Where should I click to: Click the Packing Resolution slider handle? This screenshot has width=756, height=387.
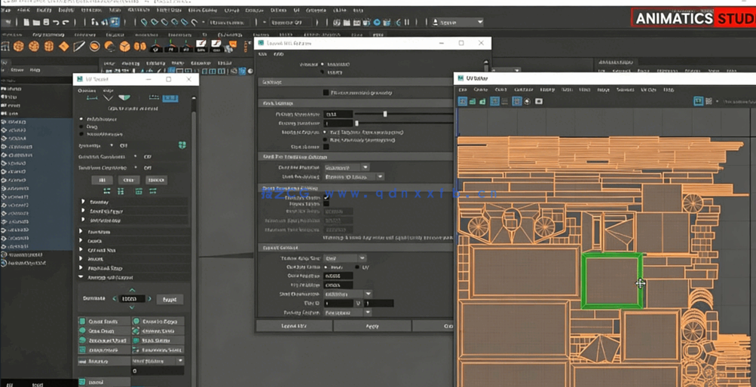tap(385, 114)
